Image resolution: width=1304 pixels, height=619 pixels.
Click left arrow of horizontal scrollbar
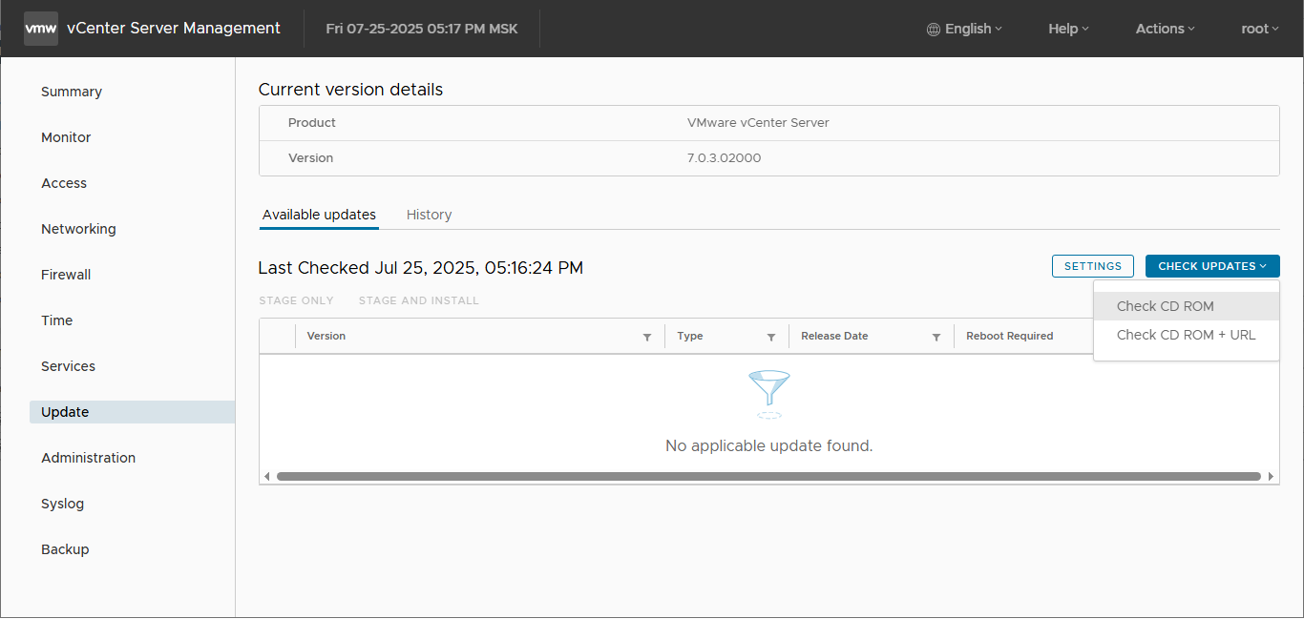[267, 476]
